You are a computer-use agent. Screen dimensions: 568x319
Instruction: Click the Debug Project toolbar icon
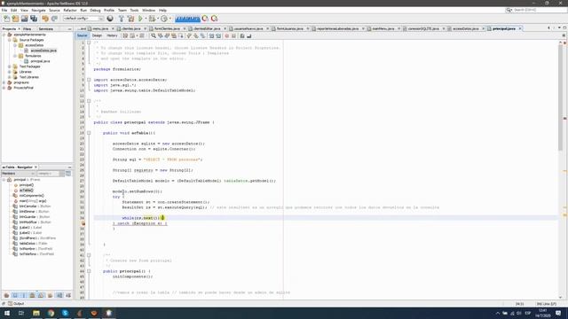click(x=152, y=19)
